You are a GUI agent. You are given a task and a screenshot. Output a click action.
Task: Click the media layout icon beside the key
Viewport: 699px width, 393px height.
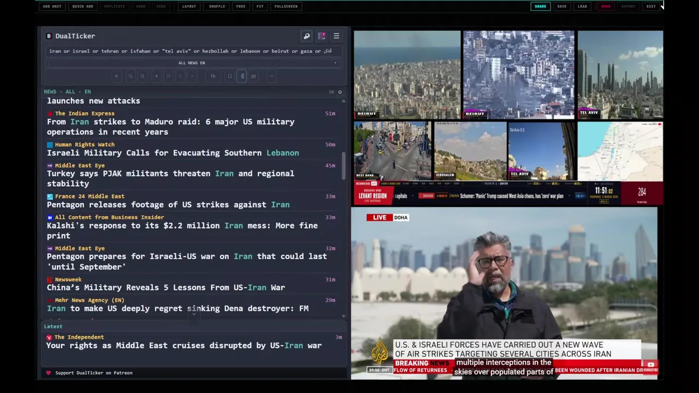322,36
